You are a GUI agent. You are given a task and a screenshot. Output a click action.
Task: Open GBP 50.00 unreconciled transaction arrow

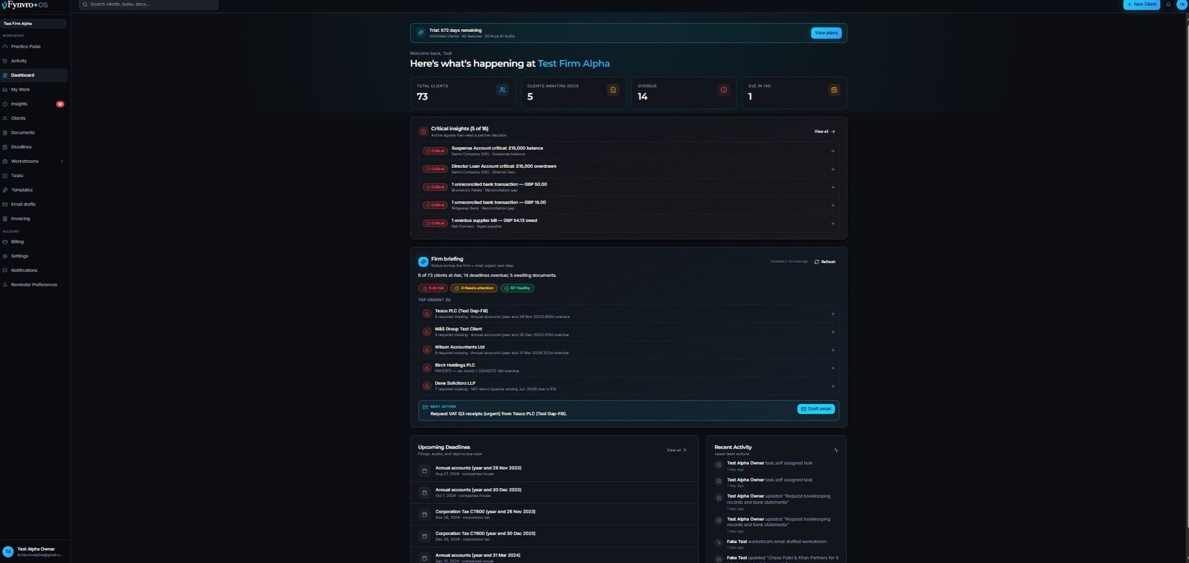[x=832, y=187]
